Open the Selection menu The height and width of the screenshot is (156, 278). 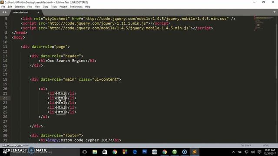[x=20, y=7]
